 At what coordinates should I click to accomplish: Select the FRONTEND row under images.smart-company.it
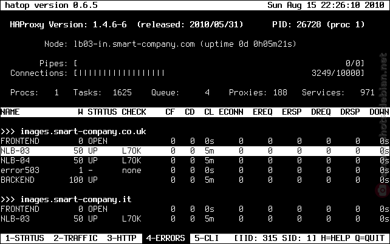pos(195,209)
